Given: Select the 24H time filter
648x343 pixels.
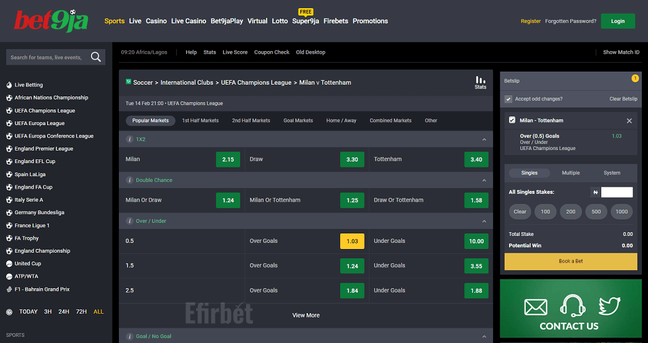Looking at the screenshot, I should [64, 312].
